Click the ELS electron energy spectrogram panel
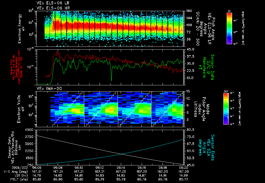The height and width of the screenshot is (183, 265). pyautogui.click(x=110, y=29)
